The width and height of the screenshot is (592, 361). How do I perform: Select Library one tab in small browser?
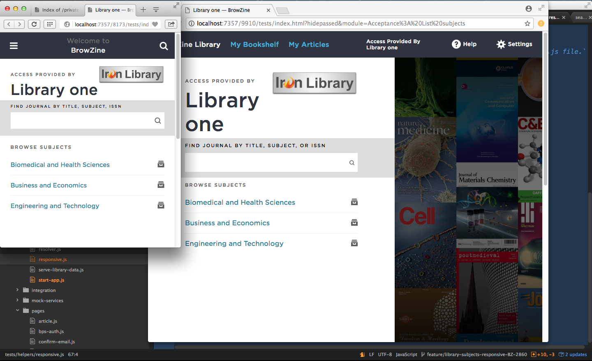pyautogui.click(x=111, y=10)
